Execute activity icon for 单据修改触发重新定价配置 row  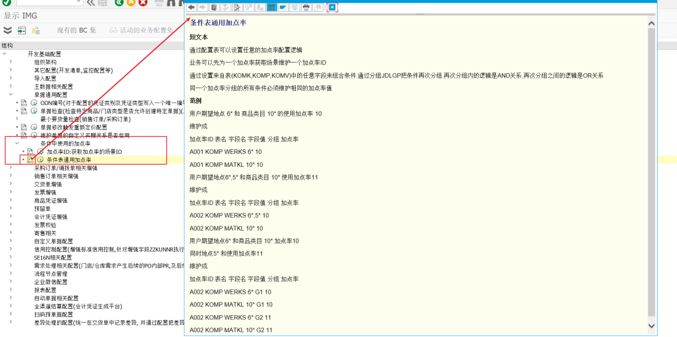pyautogui.click(x=34, y=128)
